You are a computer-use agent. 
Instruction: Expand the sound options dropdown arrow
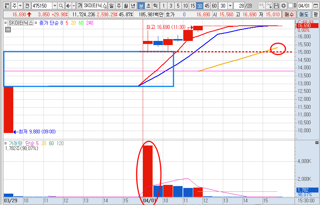pyautogui.click(x=74, y=6)
